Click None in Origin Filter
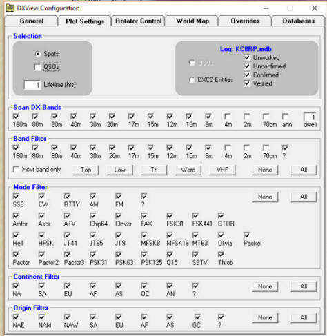327x336 pixels. pyautogui.click(x=265, y=318)
